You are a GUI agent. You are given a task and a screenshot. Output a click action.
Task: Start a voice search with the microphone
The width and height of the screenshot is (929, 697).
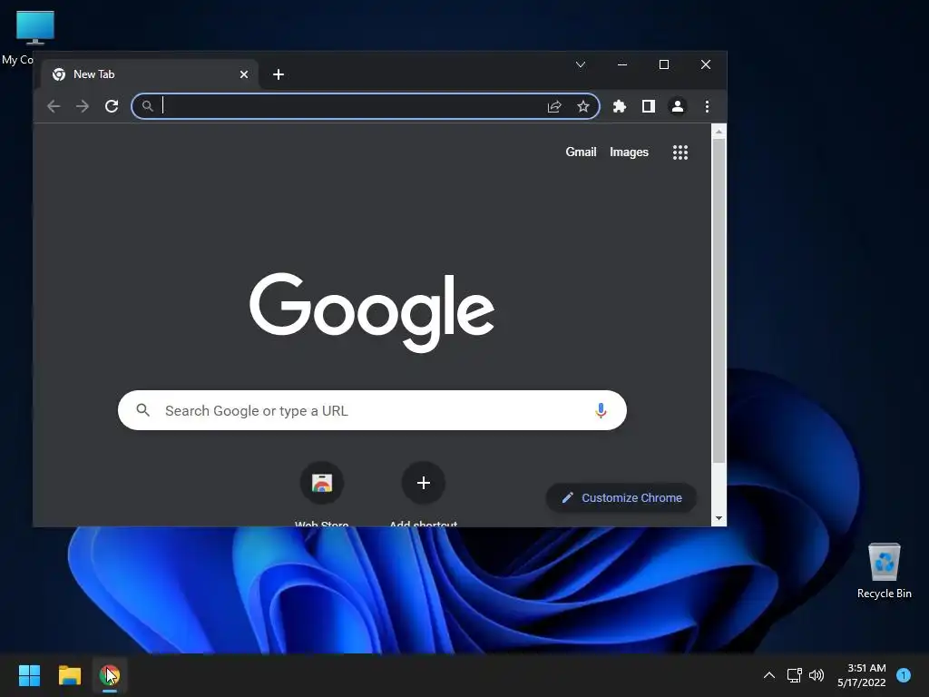point(601,410)
